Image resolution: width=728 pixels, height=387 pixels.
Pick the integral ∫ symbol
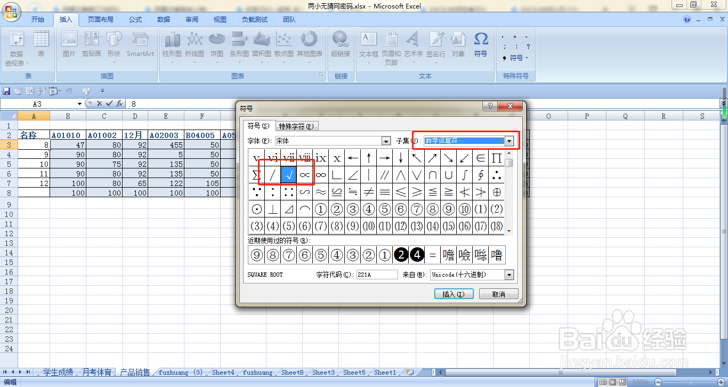coord(465,174)
